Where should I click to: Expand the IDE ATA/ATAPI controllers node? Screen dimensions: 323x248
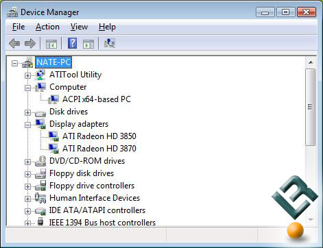click(27, 211)
